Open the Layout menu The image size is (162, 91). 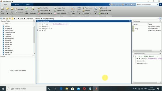(x=79, y=11)
